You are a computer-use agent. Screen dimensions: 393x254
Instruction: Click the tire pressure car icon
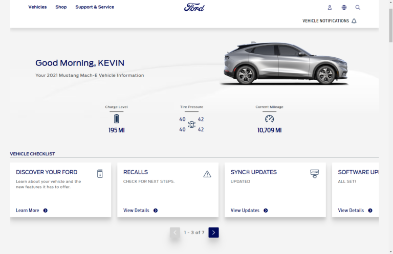[191, 124]
